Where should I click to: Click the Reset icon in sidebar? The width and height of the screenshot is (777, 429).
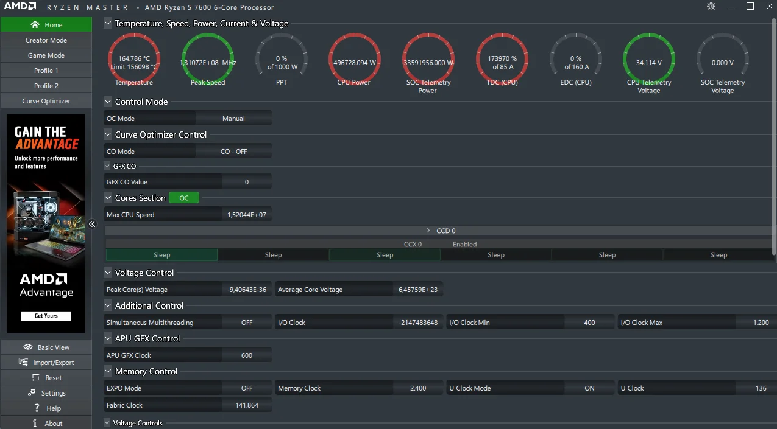(x=36, y=377)
